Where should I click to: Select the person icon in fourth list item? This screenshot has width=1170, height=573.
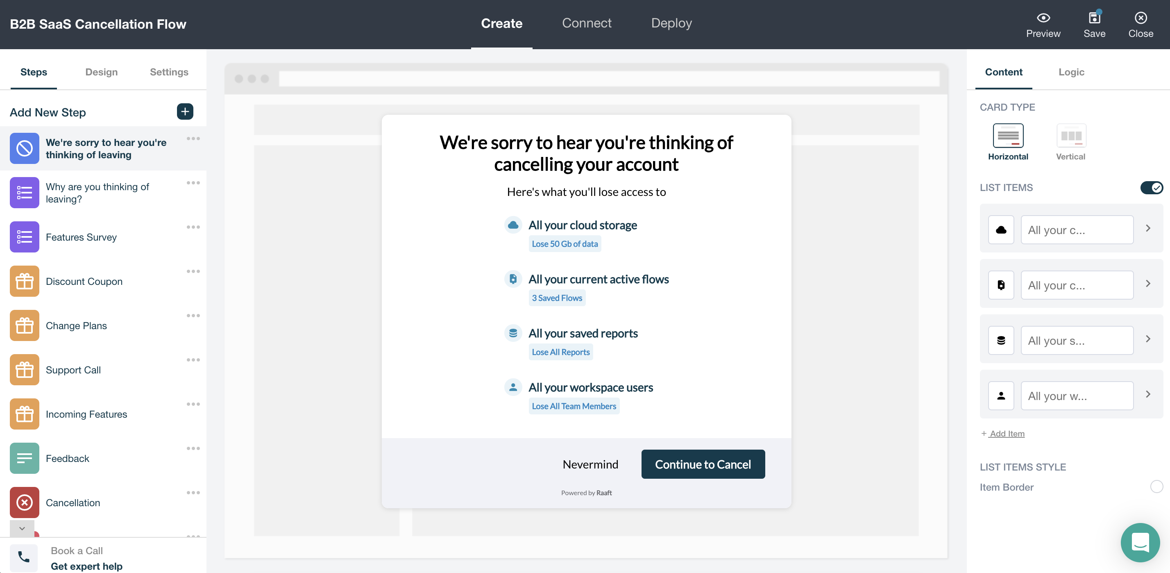click(x=1000, y=396)
